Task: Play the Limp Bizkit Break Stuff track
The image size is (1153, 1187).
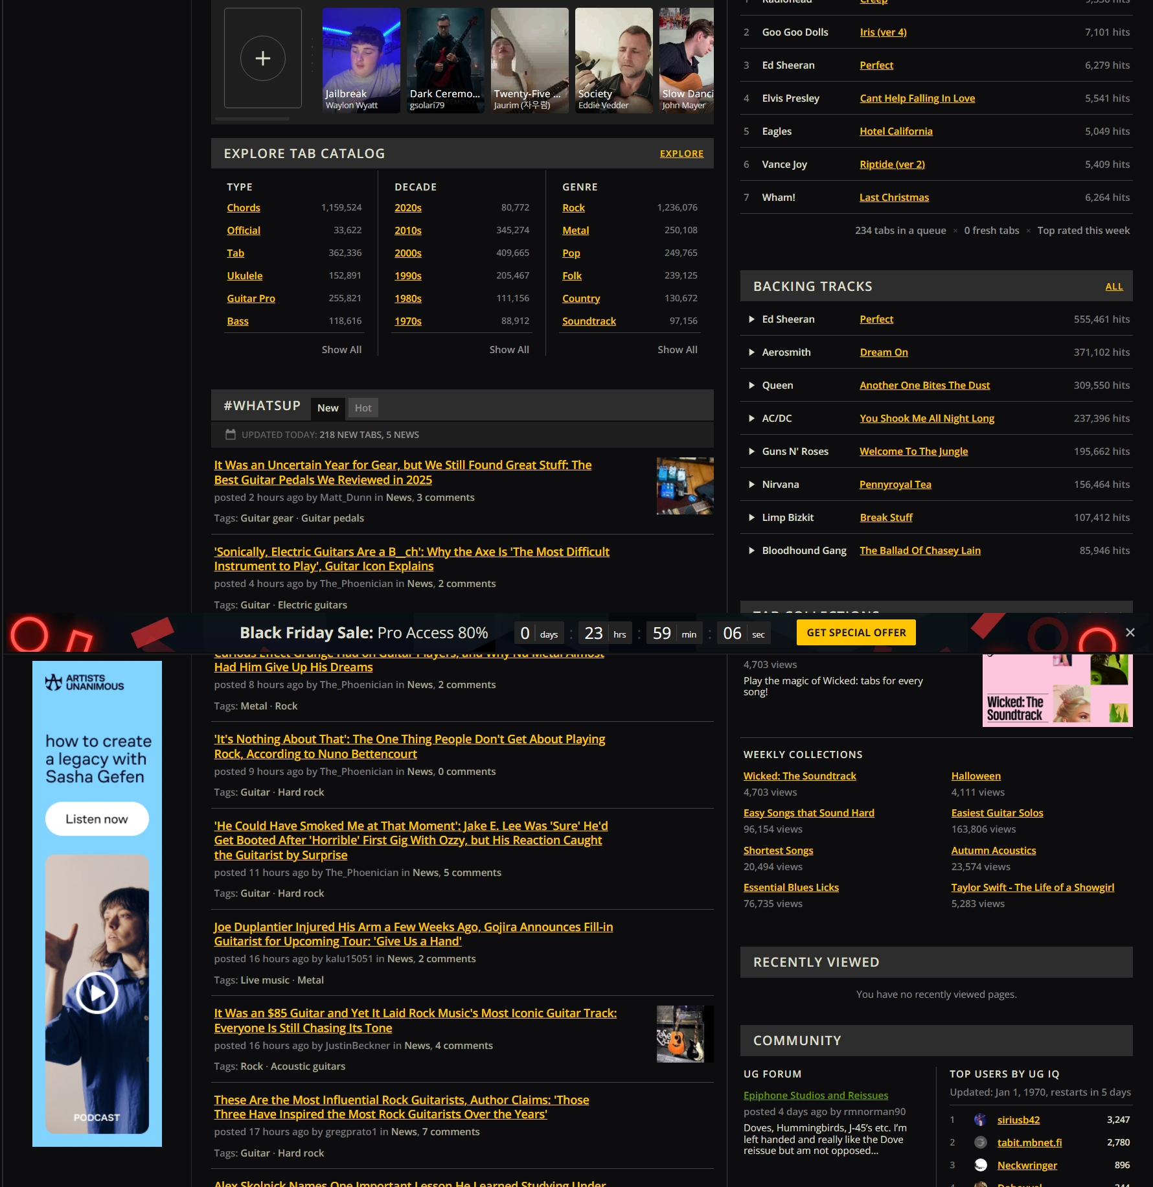Action: pyautogui.click(x=751, y=518)
